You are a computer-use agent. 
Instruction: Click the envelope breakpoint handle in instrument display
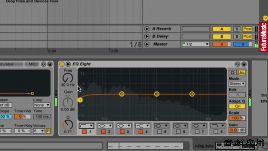coord(32,93)
